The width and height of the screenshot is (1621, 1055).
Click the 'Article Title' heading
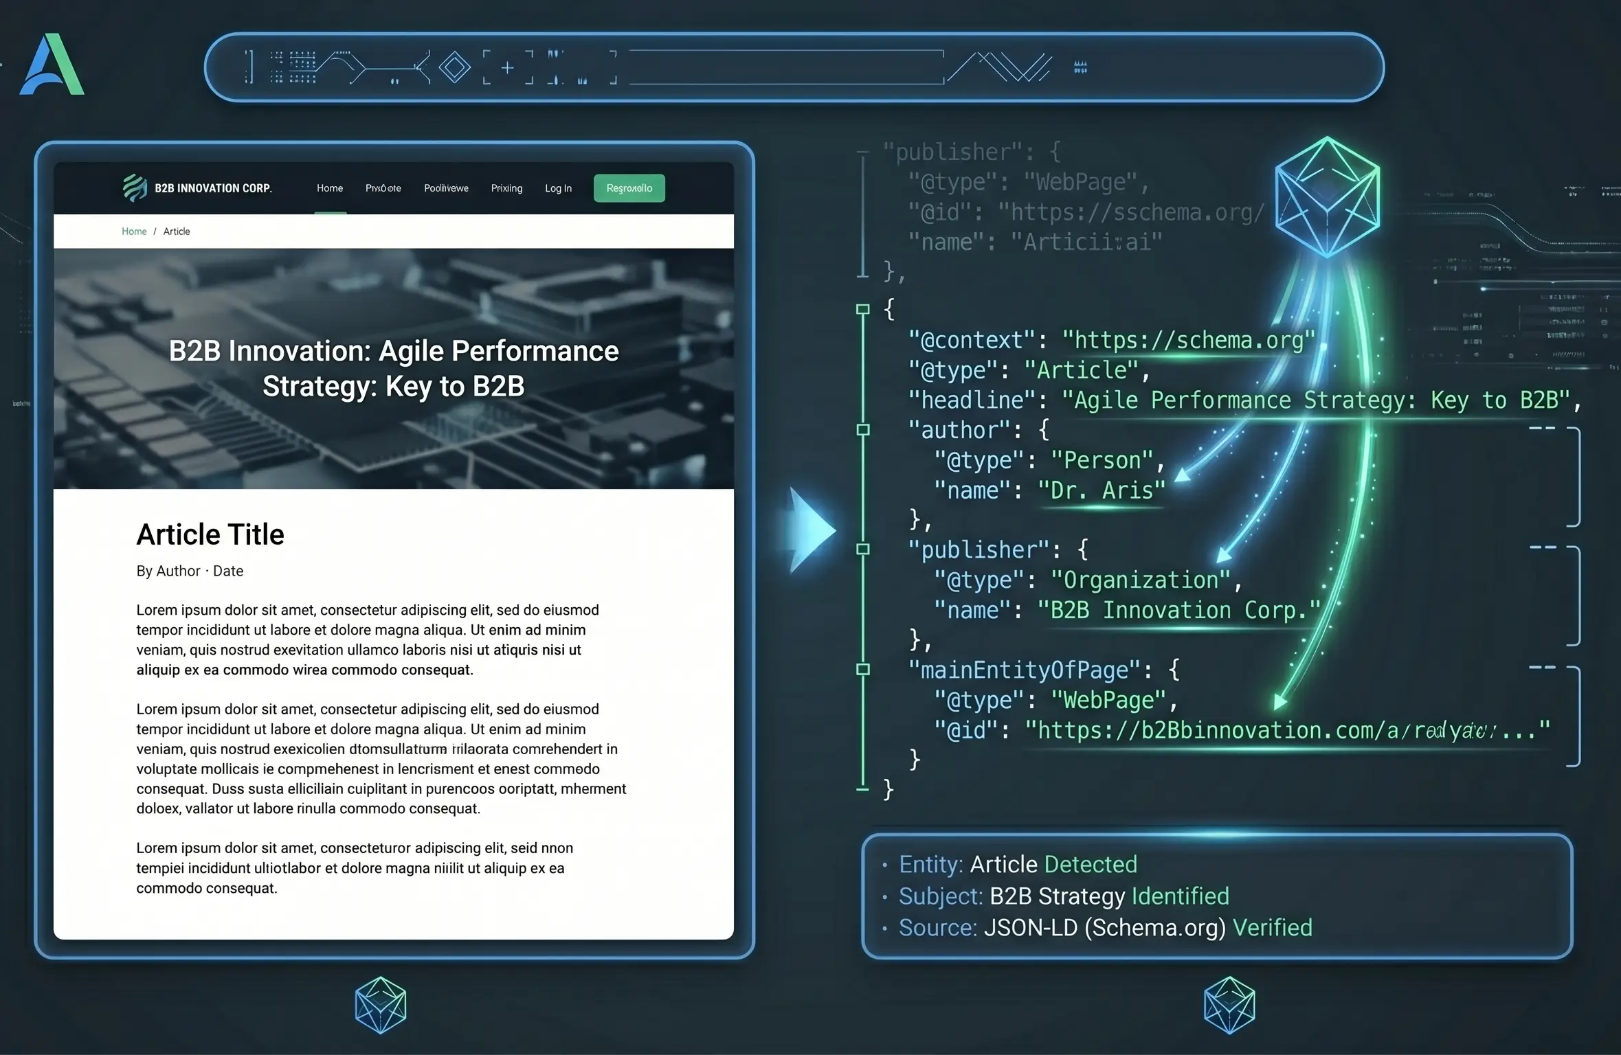tap(210, 534)
